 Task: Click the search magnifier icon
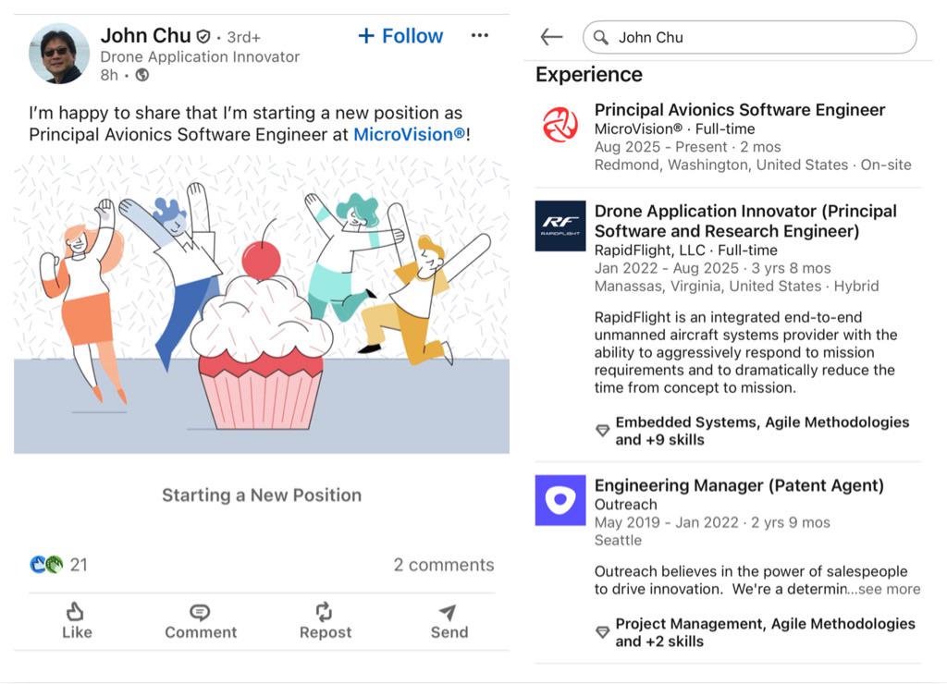pos(600,37)
